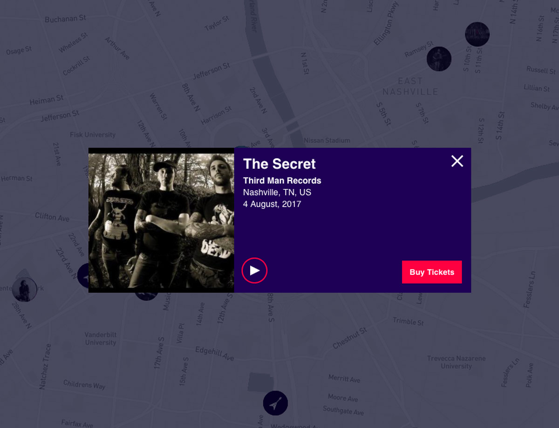Image resolution: width=559 pixels, height=428 pixels.
Task: Click the East Nashville district label
Action: click(x=410, y=87)
